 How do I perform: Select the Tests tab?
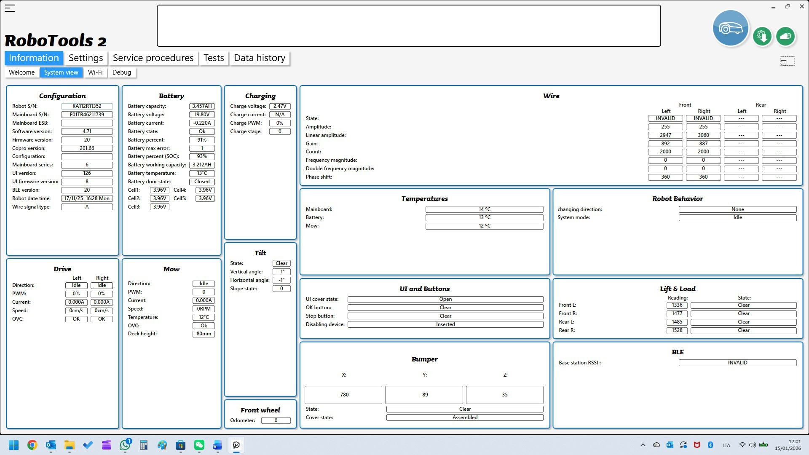click(214, 58)
